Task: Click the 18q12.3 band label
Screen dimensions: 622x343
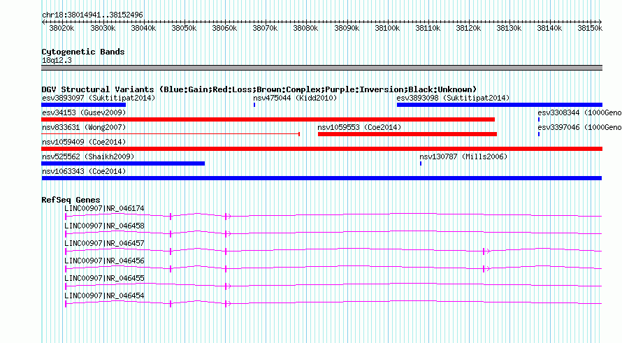Action: (x=57, y=60)
